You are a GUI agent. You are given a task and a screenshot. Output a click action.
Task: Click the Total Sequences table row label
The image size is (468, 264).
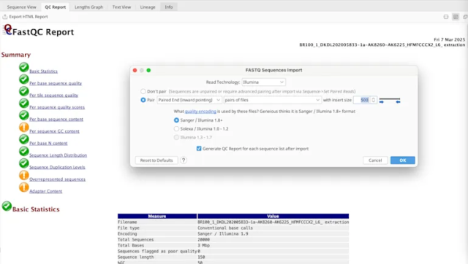135,240
